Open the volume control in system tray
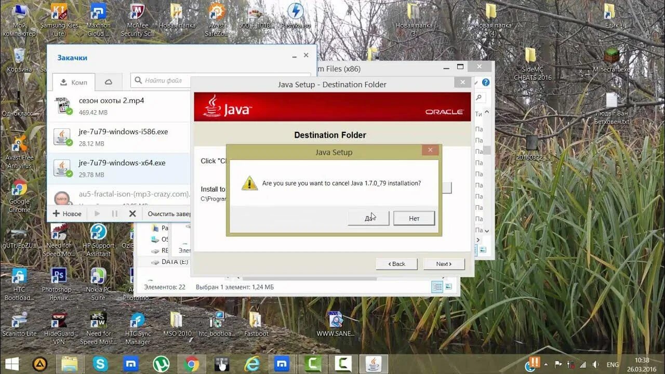 tap(596, 365)
